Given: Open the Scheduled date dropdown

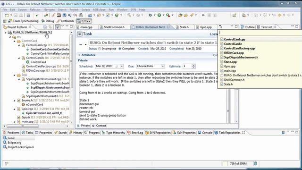Looking at the screenshot, I should coord(122,66).
